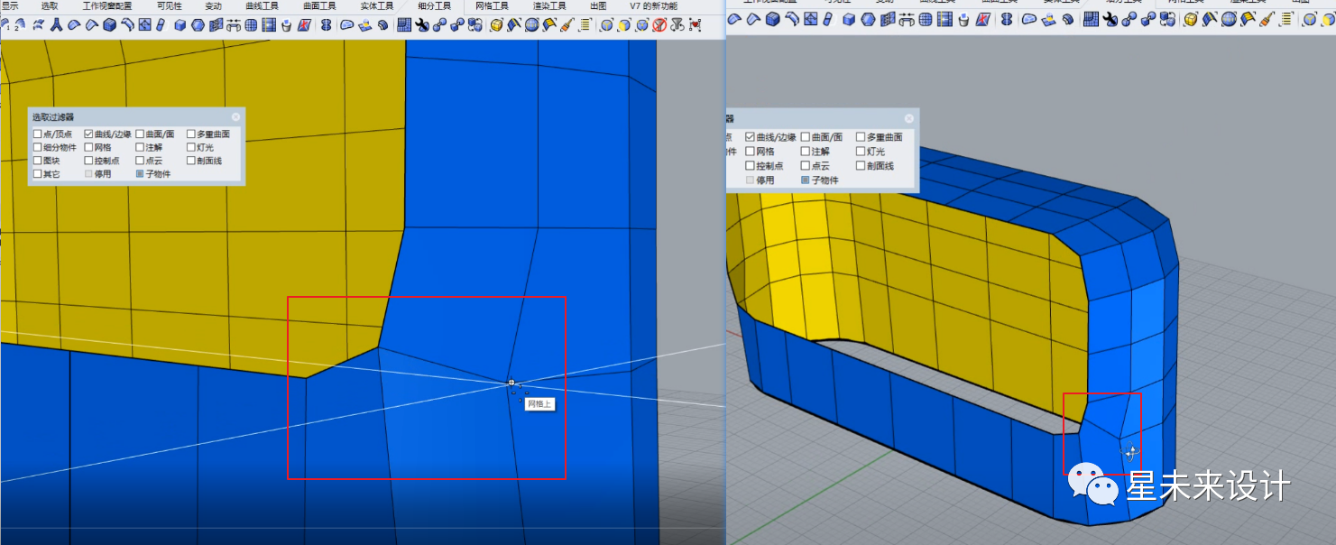
Task: Click the pill-shaped capsule icon in left toolbar
Action: (x=161, y=25)
